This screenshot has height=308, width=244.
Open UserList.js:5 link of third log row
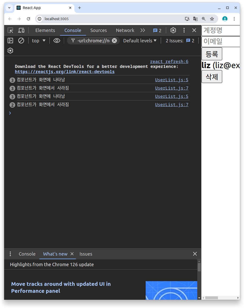172,96
